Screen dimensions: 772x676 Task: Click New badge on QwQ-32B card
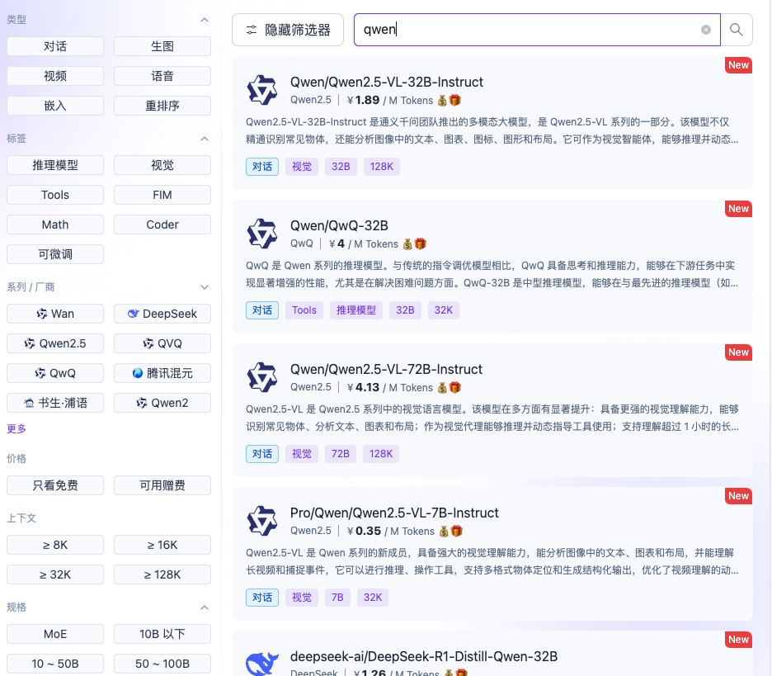738,209
